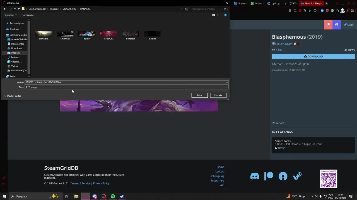
Task: Select Downloads in the navigation pane
Action: click(x=17, y=48)
